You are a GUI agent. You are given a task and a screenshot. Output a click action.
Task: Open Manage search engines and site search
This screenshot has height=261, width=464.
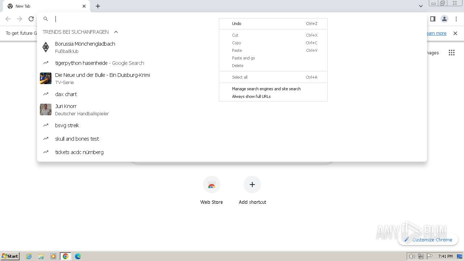[x=273, y=89]
